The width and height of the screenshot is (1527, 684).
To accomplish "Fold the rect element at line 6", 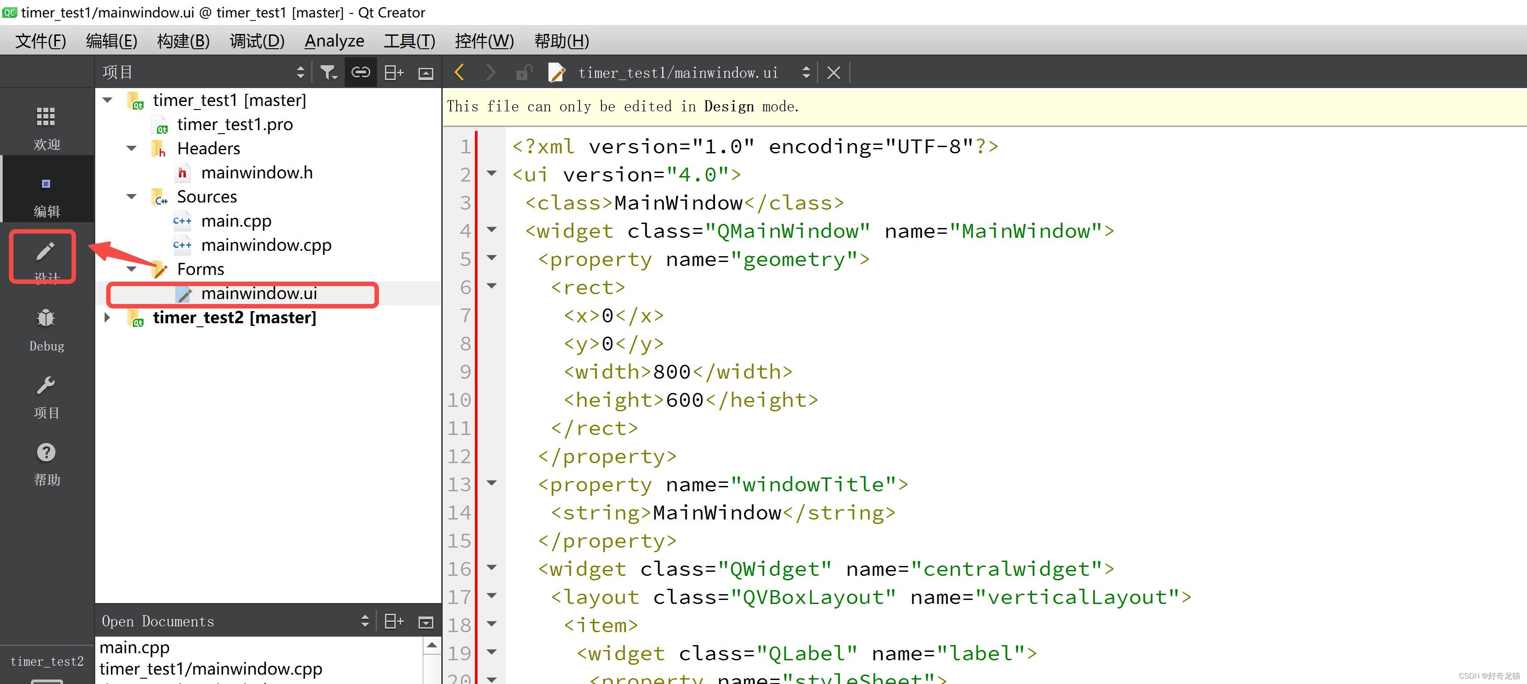I will [491, 286].
